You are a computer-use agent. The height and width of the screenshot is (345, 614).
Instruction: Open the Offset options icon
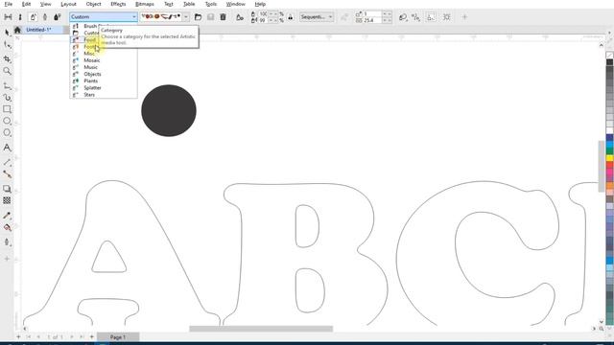pos(415,17)
